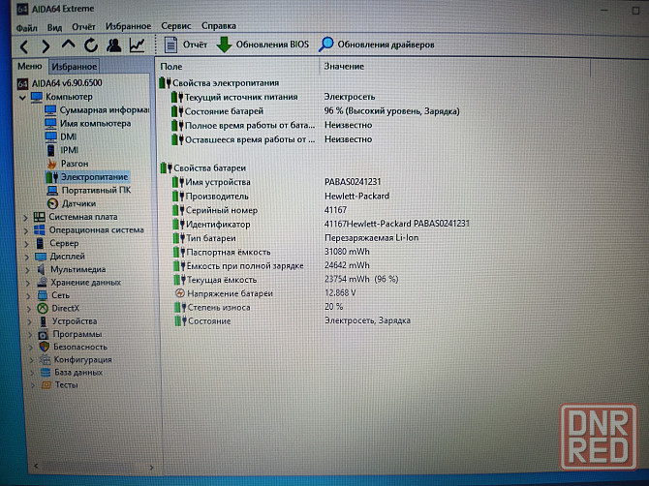Click the Системная плата motherboard icon
This screenshot has height=486, width=649.
tap(40, 217)
